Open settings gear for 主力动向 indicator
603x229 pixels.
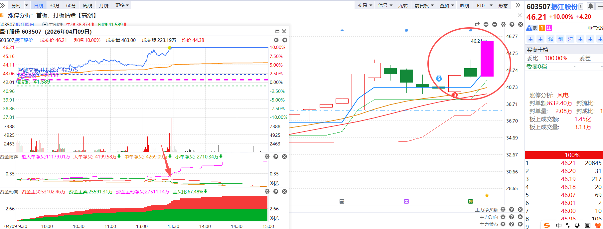pos(503,217)
